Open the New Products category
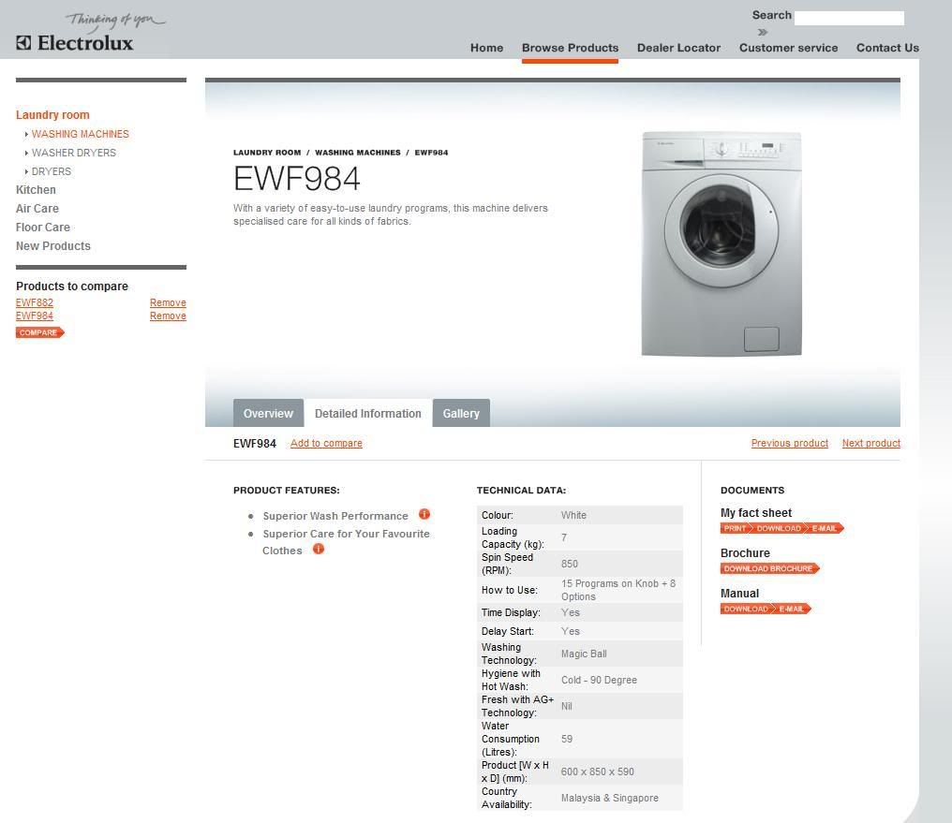 [x=52, y=246]
